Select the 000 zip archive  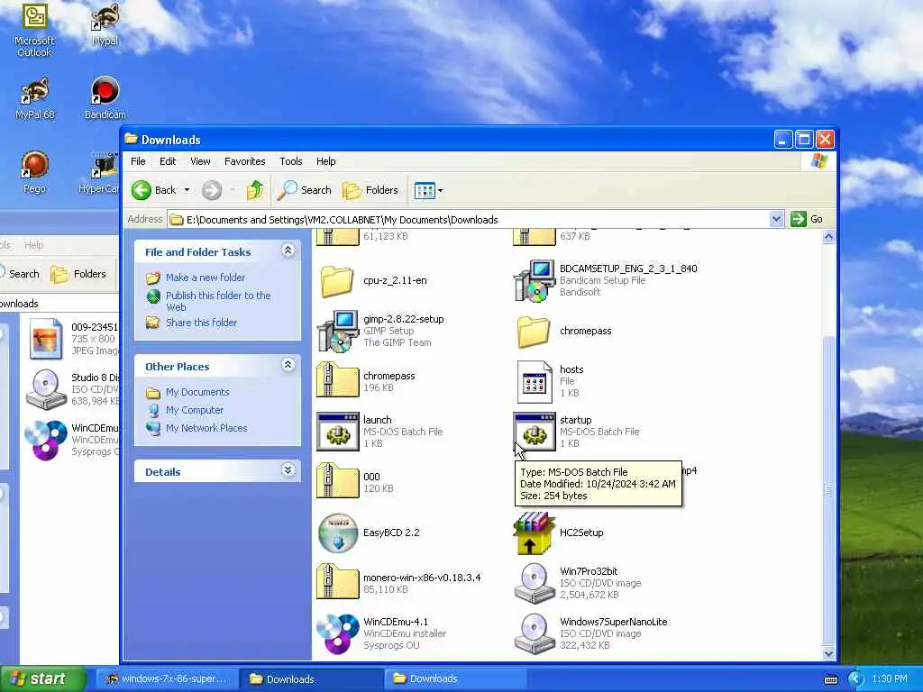click(355, 482)
